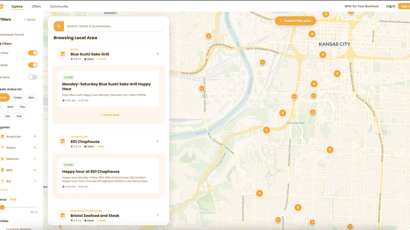
Task: Open Bristol Seafood and Steak via its chevron
Action: pyautogui.click(x=158, y=215)
